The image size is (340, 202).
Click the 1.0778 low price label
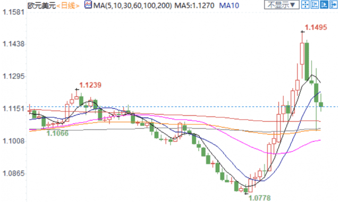(x=260, y=198)
